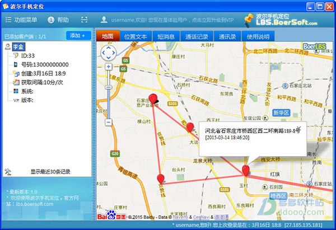Pan the map down with the arrow

pyautogui.click(x=109, y=58)
